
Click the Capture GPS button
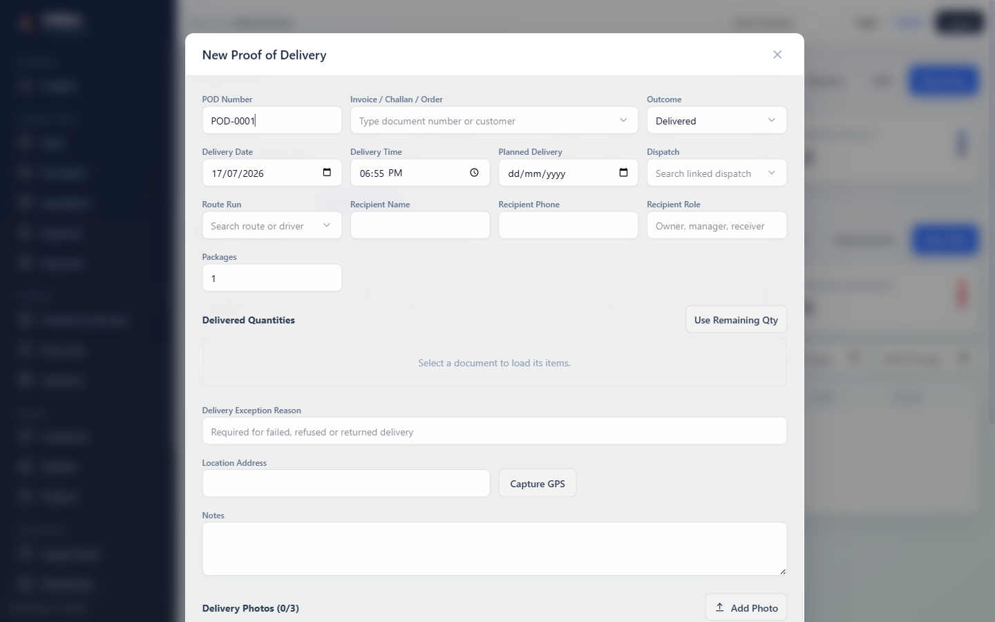coord(538,484)
